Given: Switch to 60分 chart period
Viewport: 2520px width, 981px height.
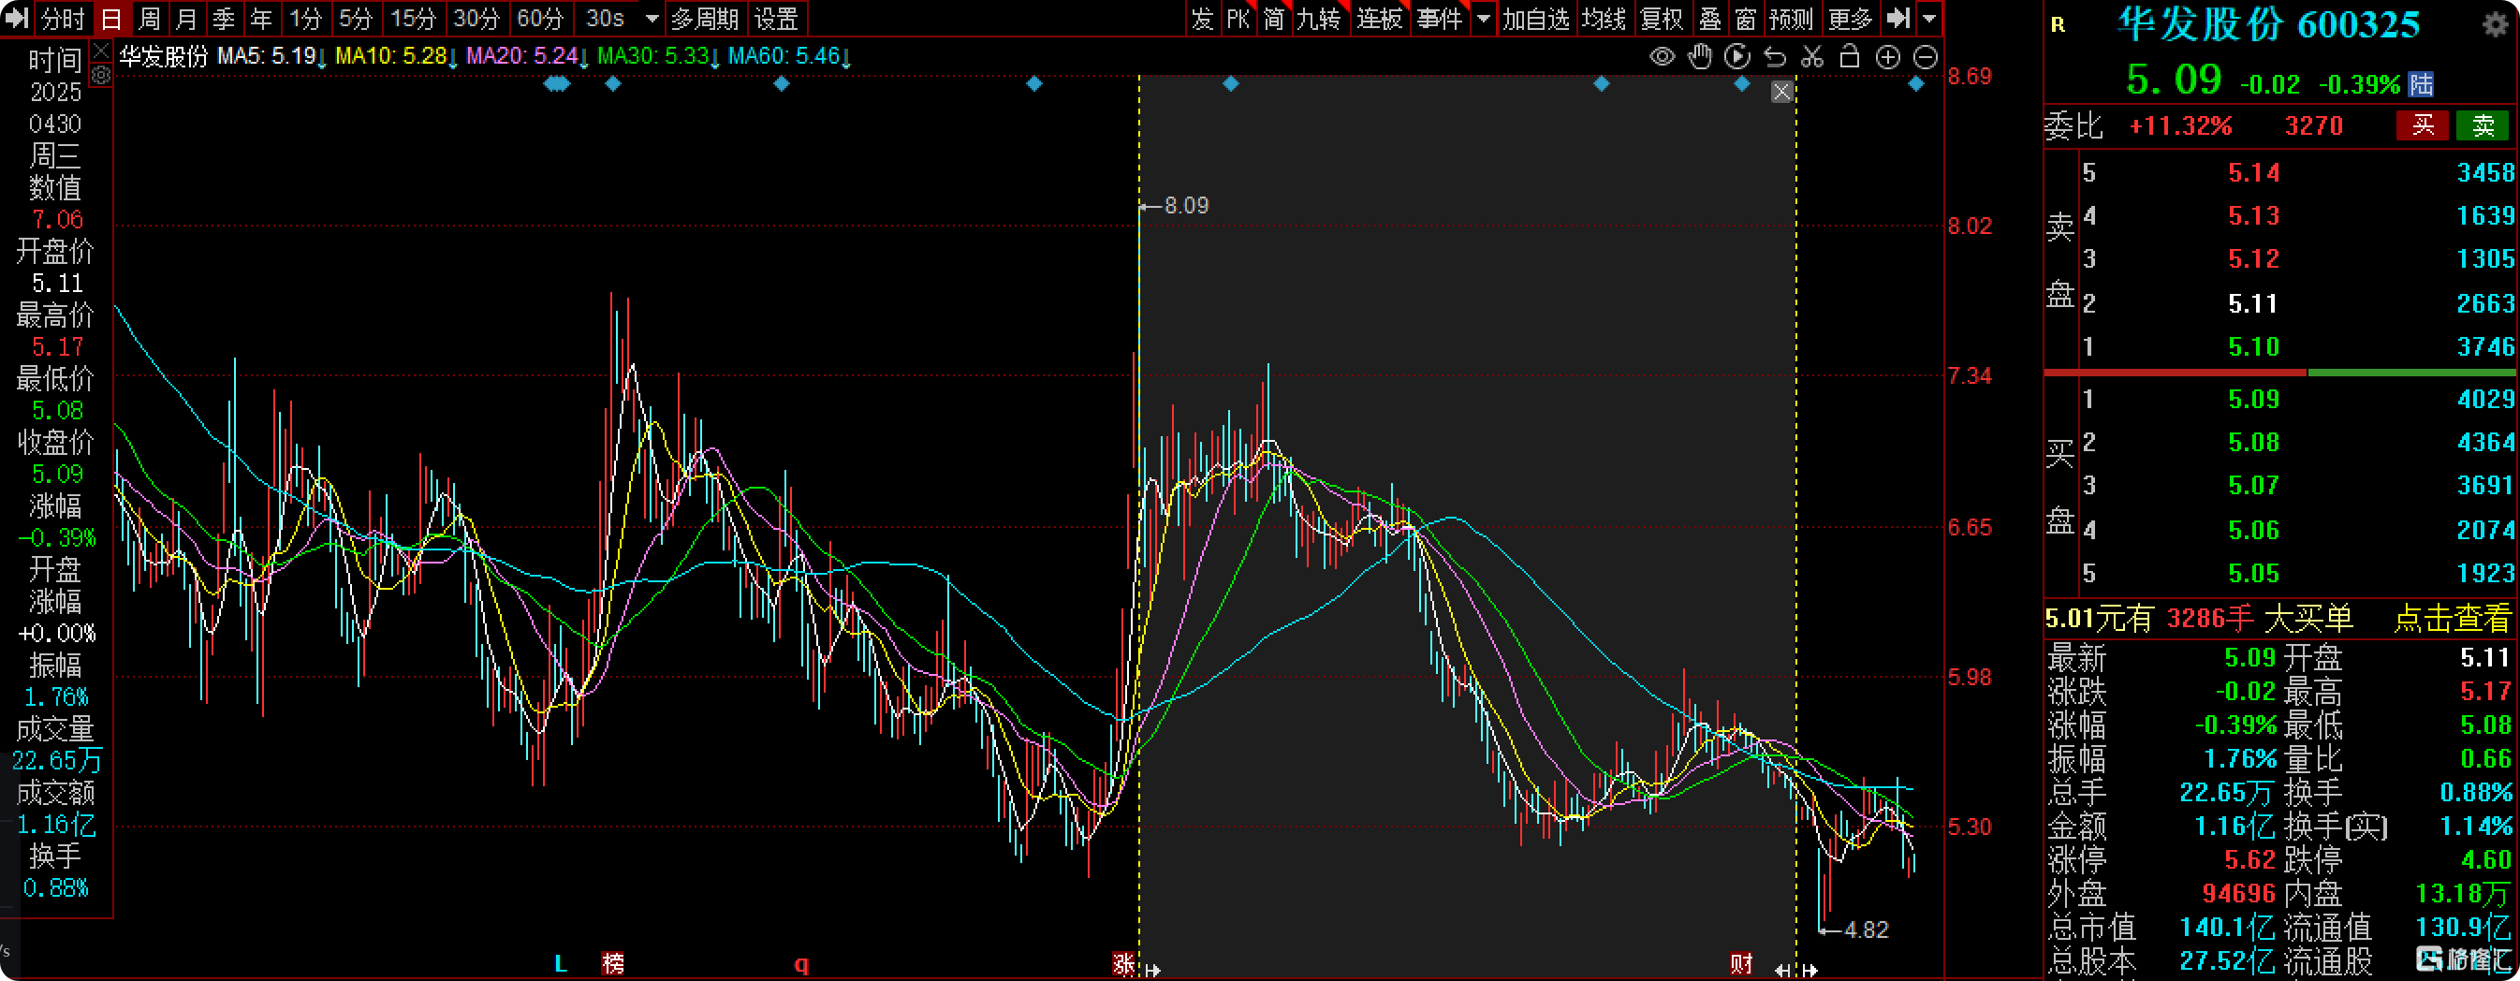Looking at the screenshot, I should pyautogui.click(x=540, y=18).
